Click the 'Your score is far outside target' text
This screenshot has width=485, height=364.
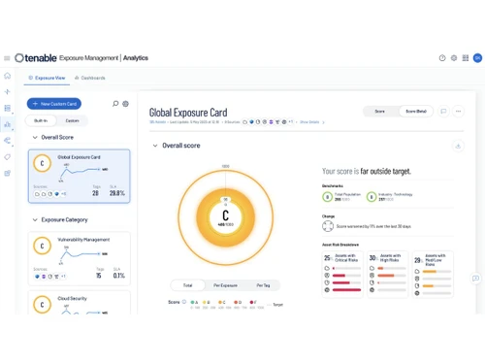click(367, 171)
